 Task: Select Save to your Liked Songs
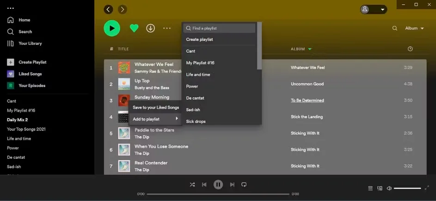(155, 107)
